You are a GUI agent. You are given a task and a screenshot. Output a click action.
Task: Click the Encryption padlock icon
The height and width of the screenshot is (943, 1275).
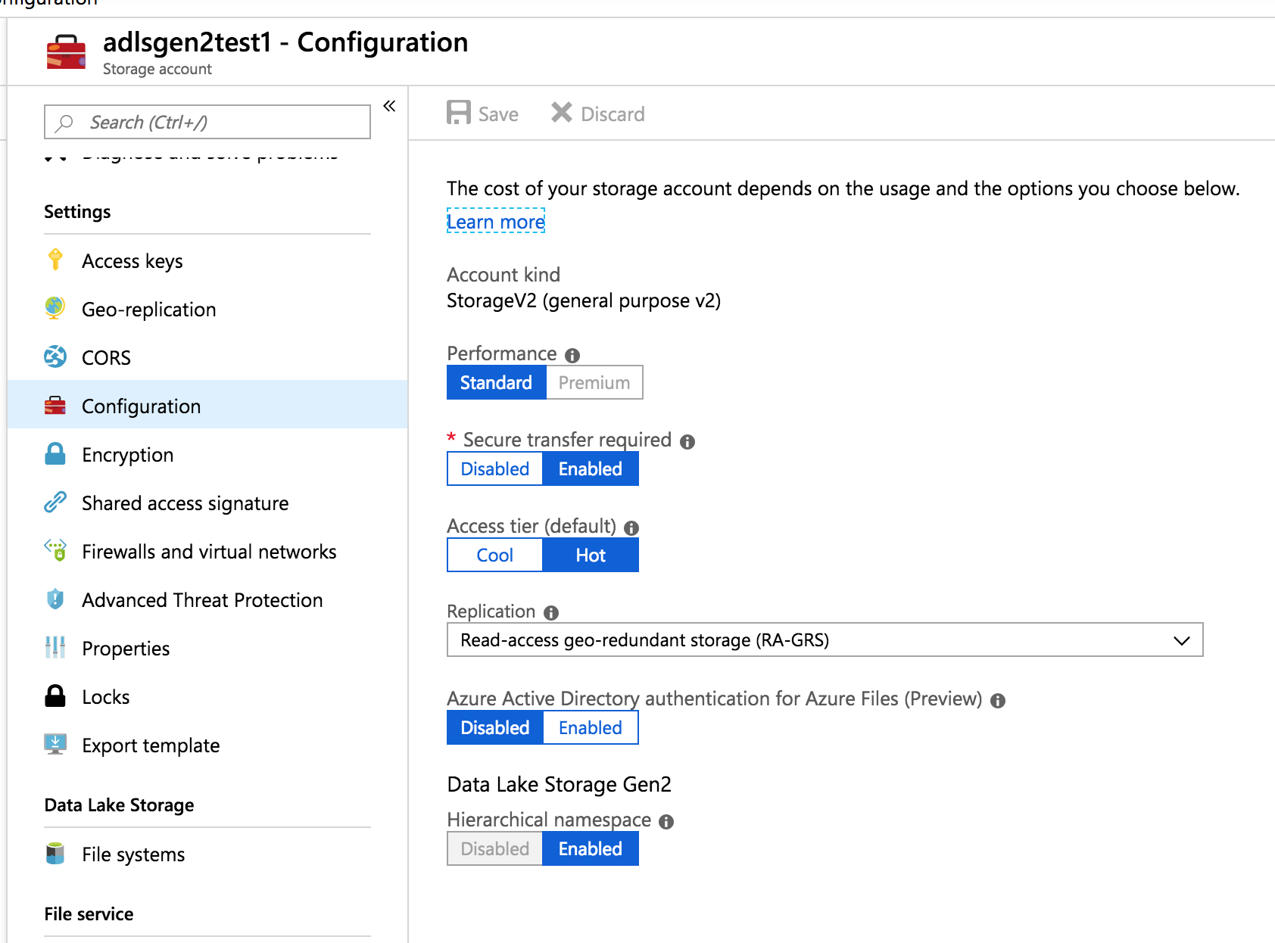click(55, 454)
